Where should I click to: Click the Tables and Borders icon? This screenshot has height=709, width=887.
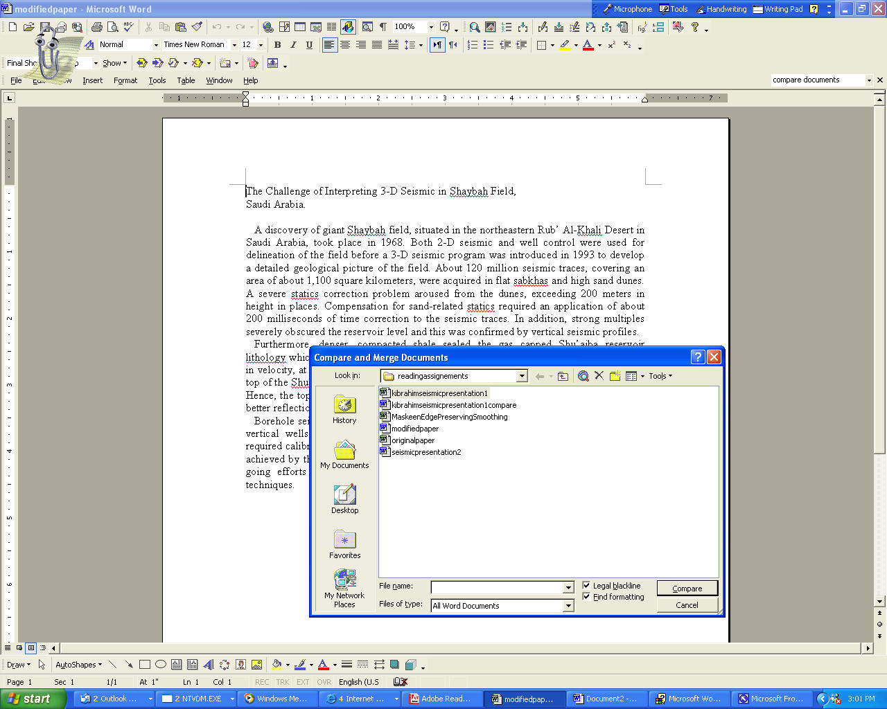pyautogui.click(x=284, y=27)
